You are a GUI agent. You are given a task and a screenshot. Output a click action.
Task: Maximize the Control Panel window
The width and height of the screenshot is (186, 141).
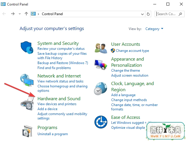coord(168,4)
